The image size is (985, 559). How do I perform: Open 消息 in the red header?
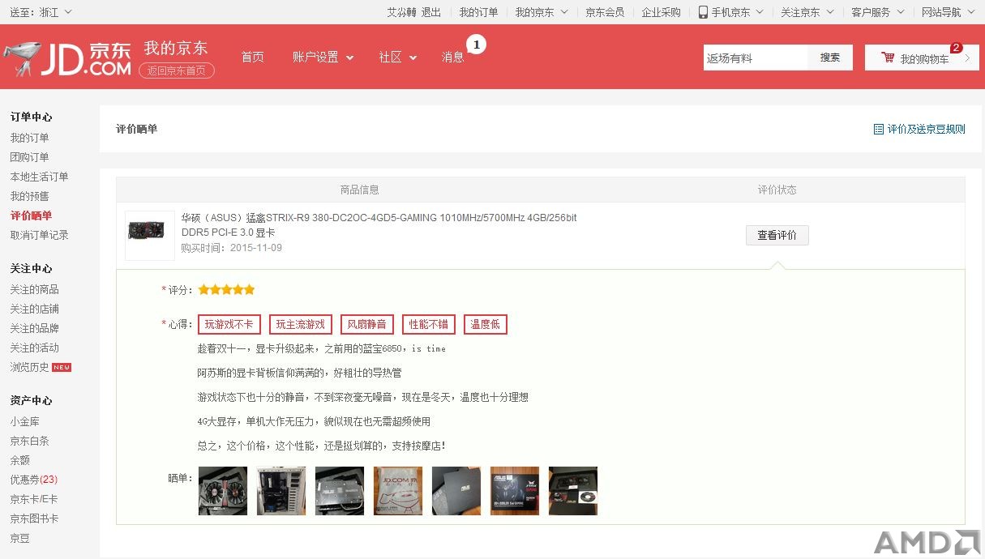coord(453,58)
